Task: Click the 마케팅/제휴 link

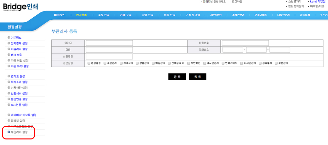Action: tap(317, 6)
